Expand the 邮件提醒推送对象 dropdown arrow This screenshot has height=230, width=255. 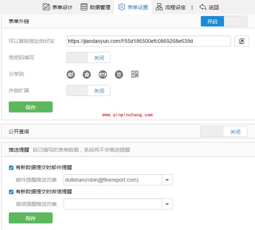tap(167, 180)
